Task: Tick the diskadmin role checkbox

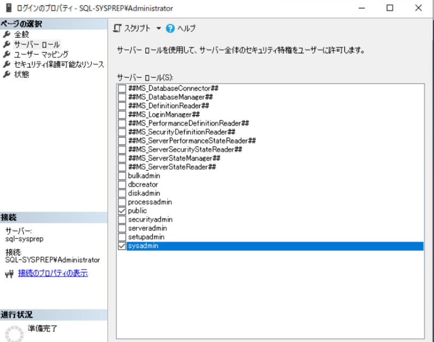Action: 122,193
